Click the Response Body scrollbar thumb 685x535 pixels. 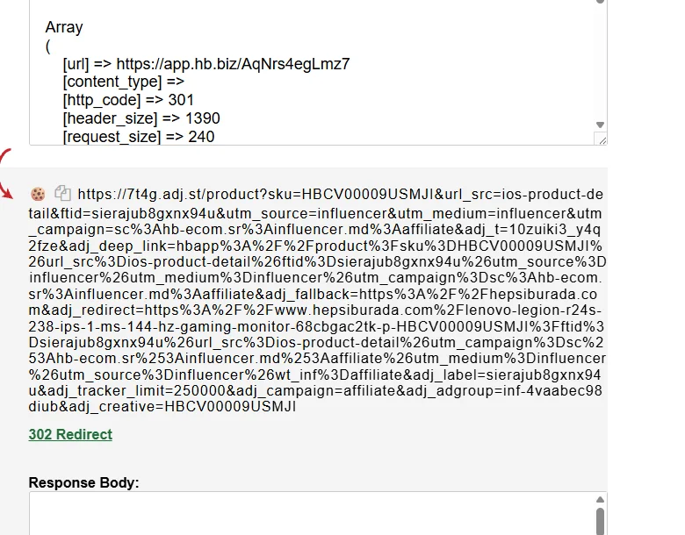coord(600,522)
